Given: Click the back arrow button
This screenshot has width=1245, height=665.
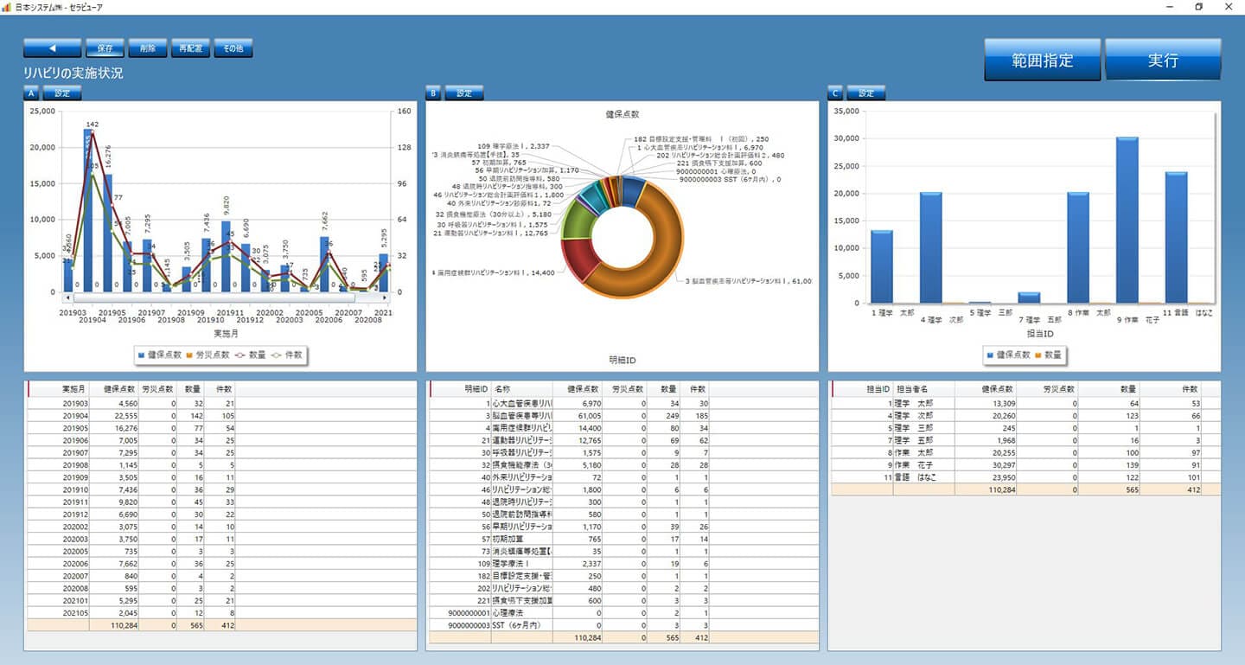Looking at the screenshot, I should pyautogui.click(x=52, y=48).
